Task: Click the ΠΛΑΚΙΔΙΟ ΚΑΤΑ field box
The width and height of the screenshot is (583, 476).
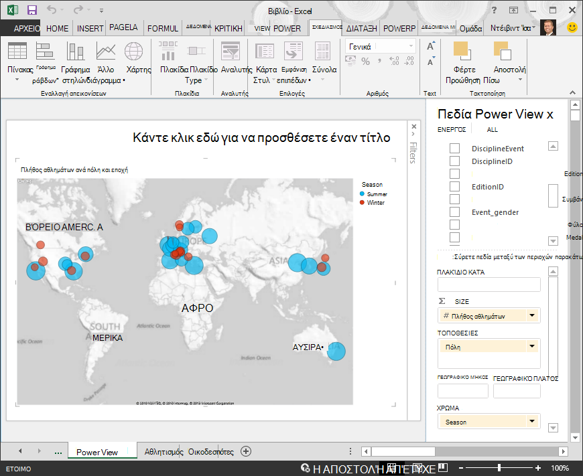Action: click(489, 285)
